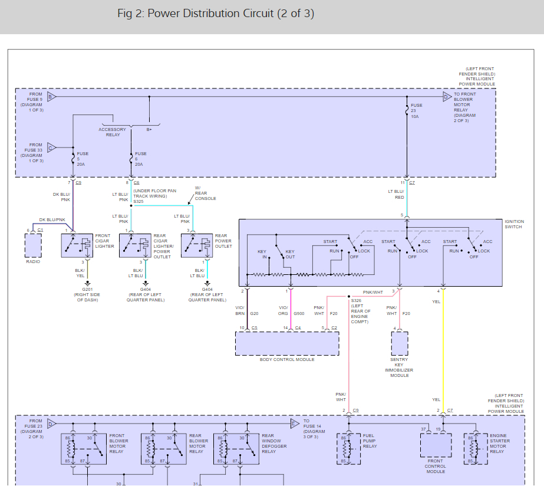544x489 pixels.
Task: Select the Body Control Module box
Action: tap(287, 343)
